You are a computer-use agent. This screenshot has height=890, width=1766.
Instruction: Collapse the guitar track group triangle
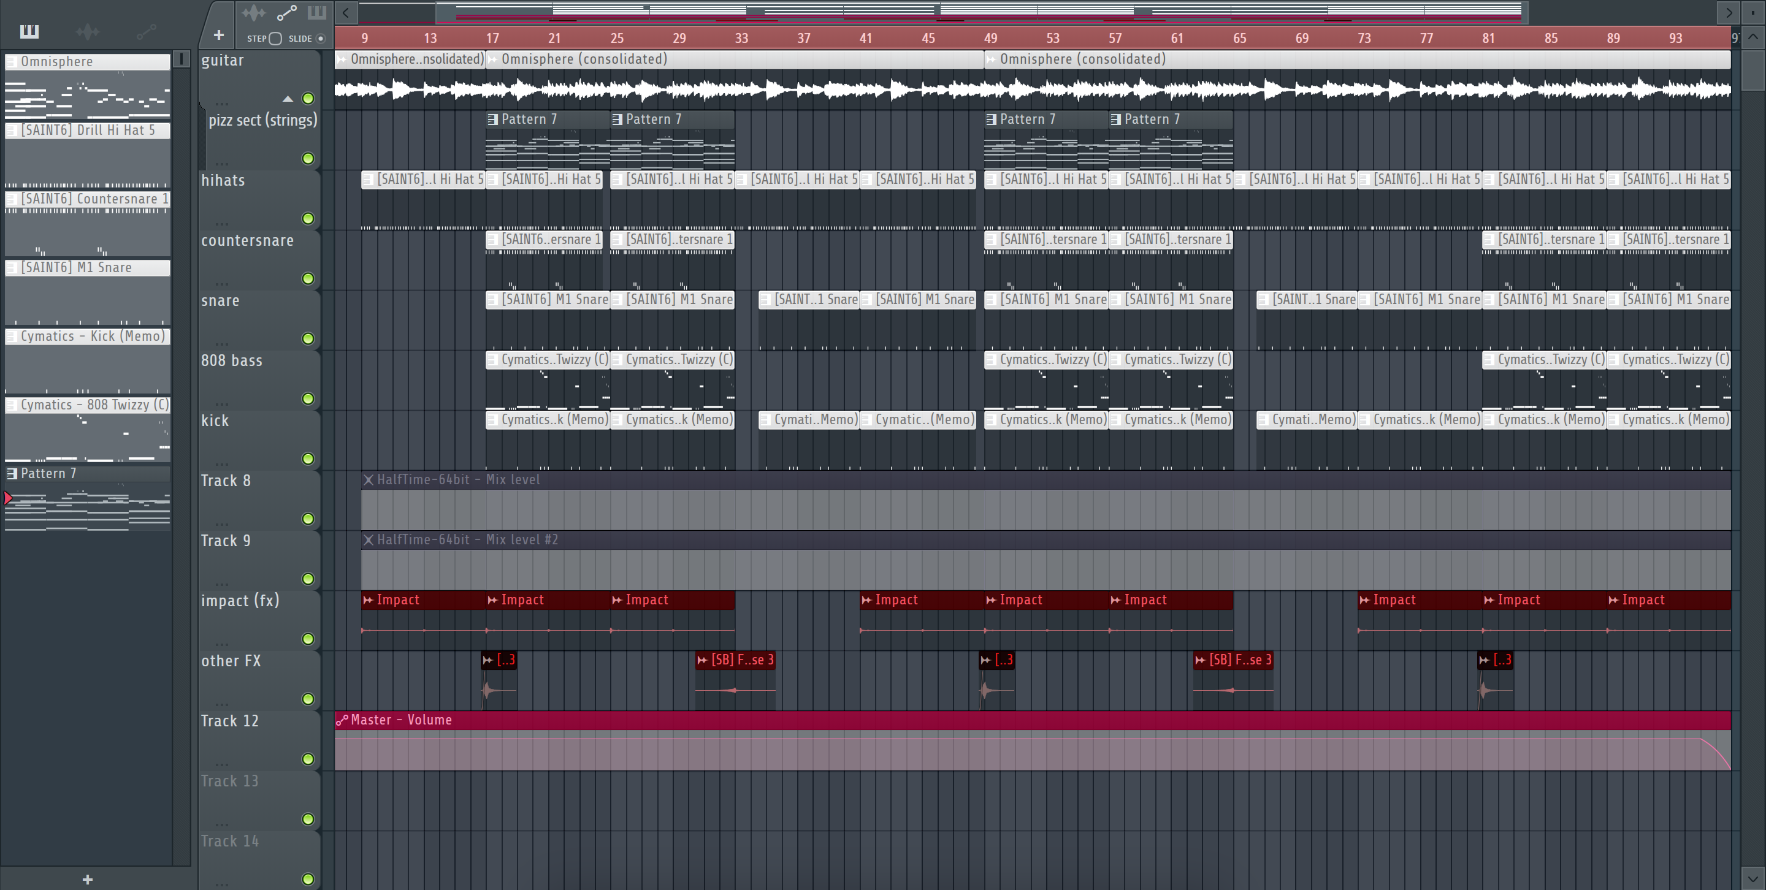click(x=288, y=99)
